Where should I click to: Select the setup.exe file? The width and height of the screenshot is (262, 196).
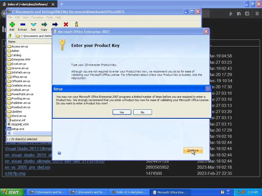(16, 129)
